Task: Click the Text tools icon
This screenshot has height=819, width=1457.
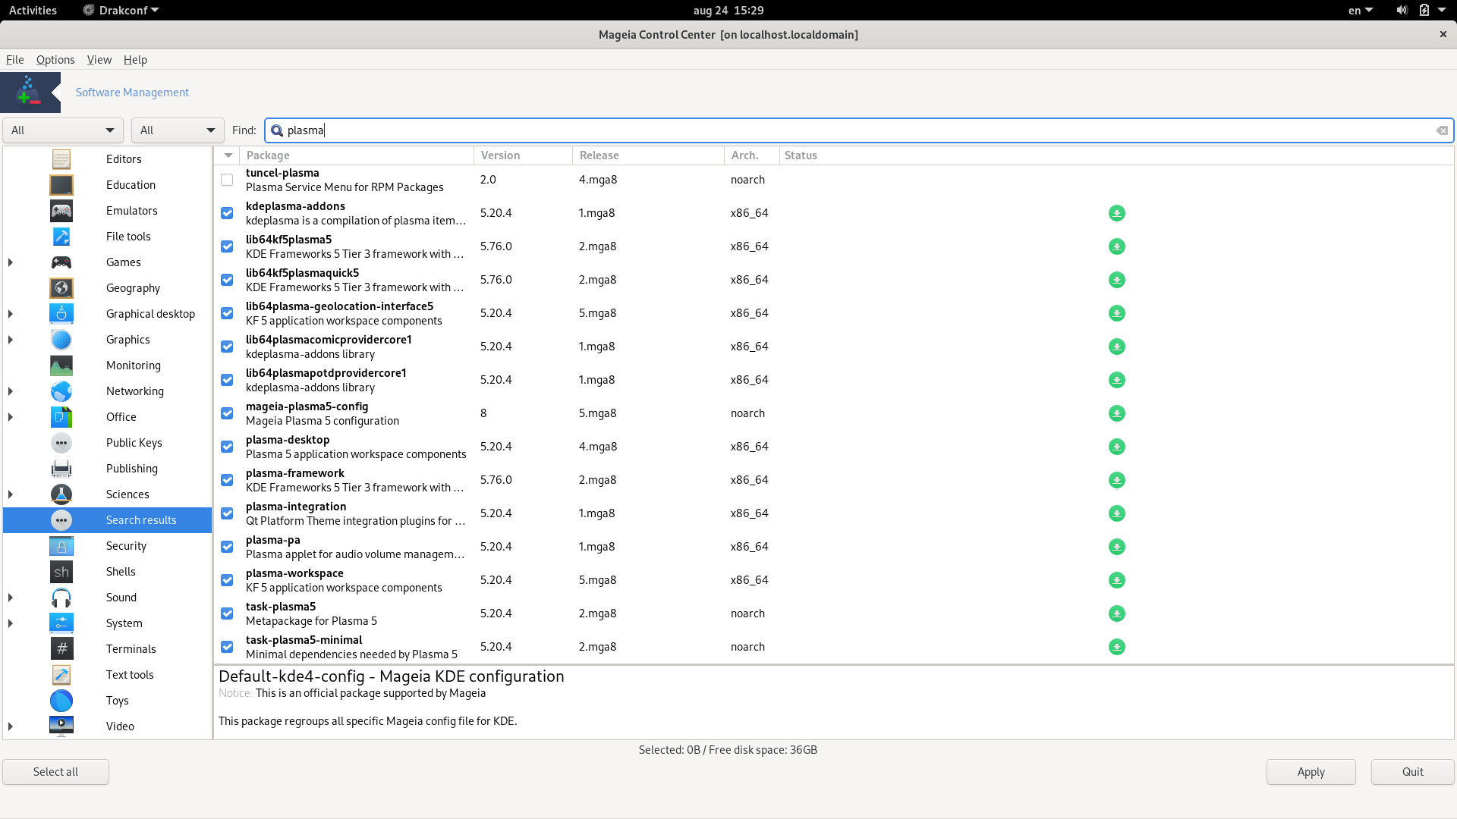Action: (61, 675)
